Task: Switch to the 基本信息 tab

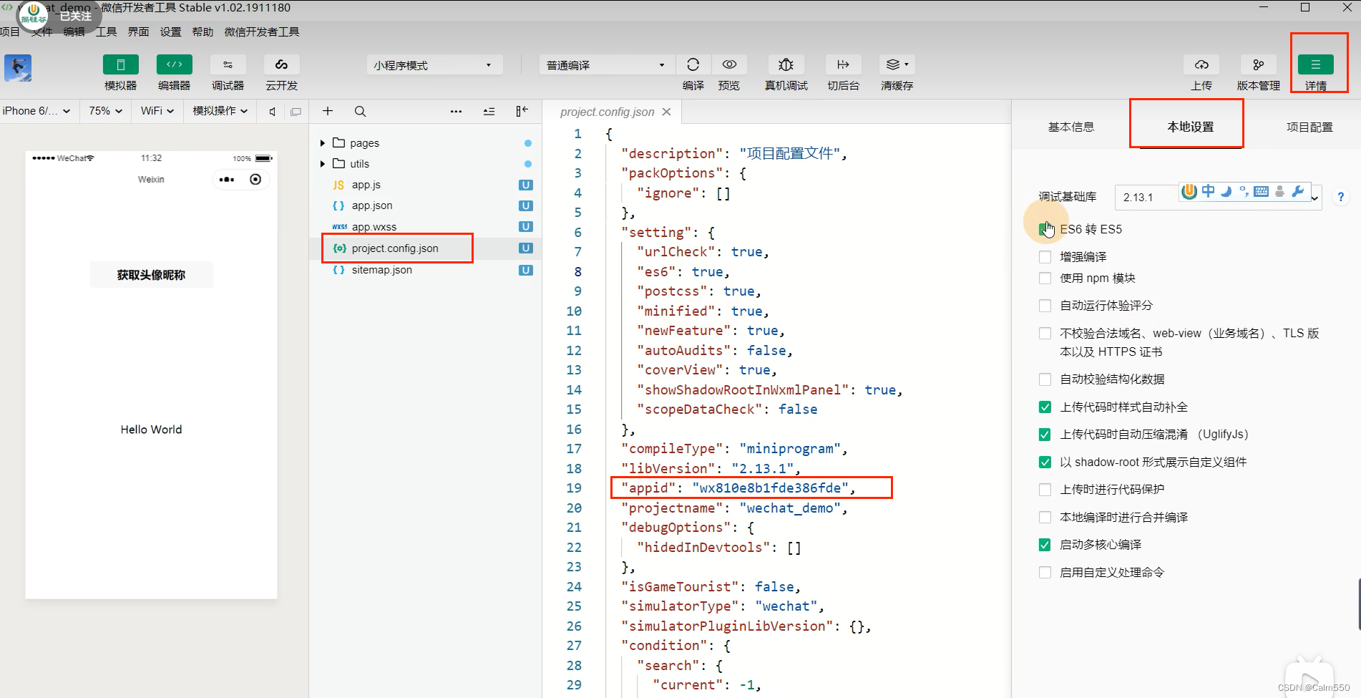Action: pos(1070,127)
